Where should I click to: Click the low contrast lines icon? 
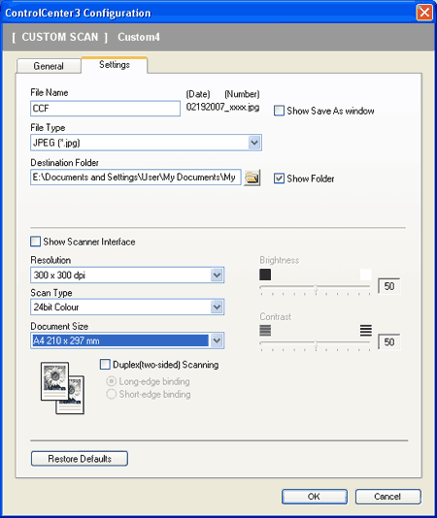click(265, 330)
